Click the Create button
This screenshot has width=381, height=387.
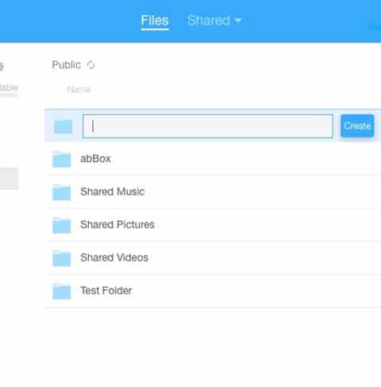coord(357,126)
